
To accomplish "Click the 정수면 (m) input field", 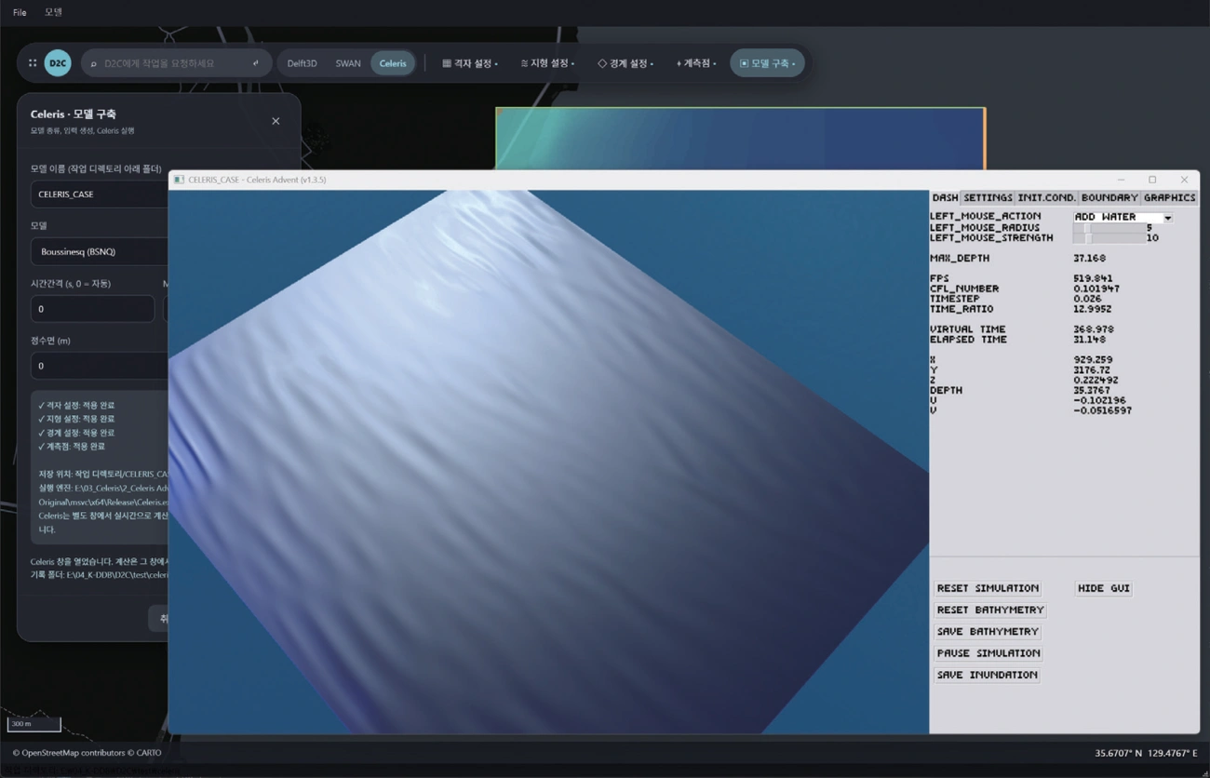I will (100, 366).
